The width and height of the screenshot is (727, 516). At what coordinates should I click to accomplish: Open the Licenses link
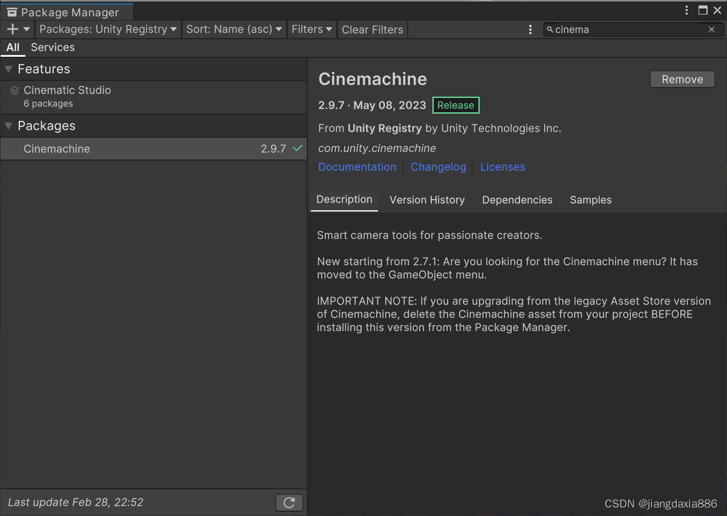pos(503,167)
